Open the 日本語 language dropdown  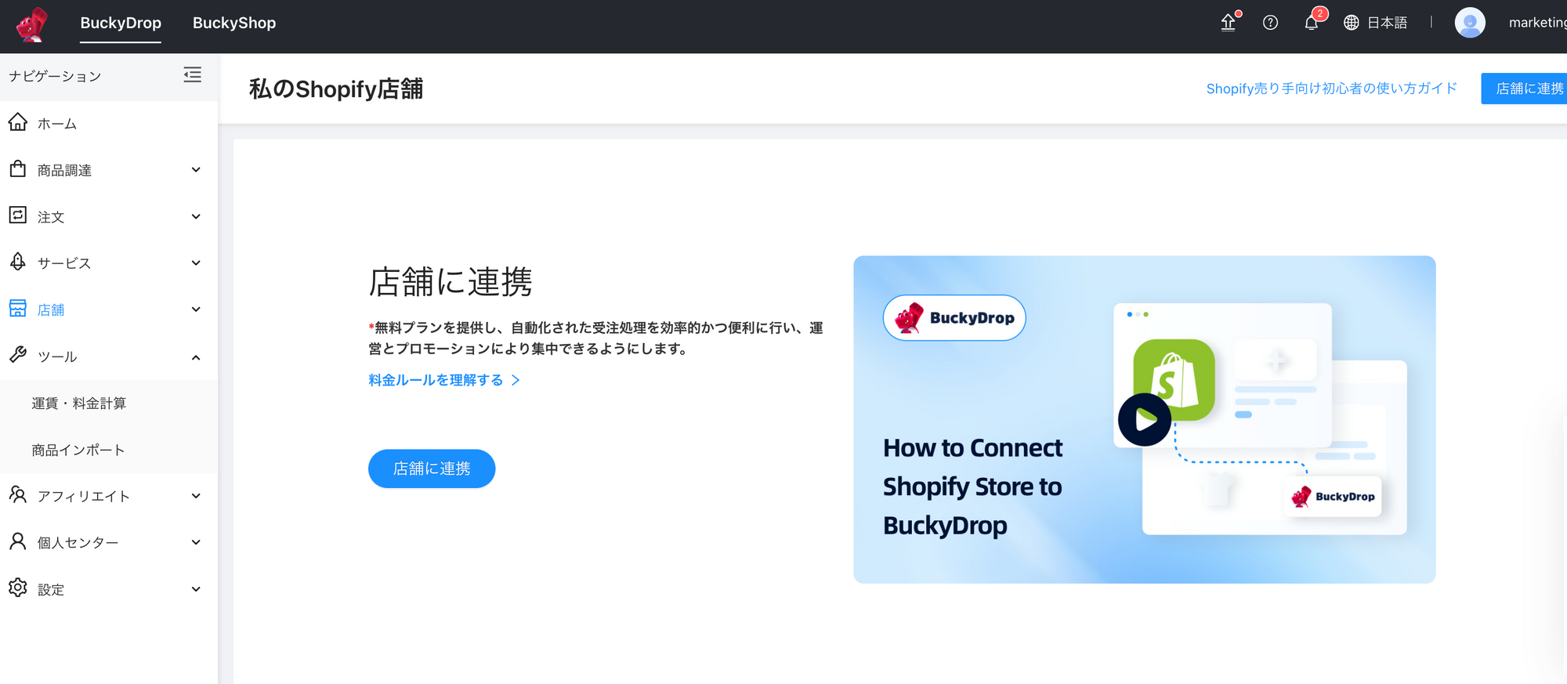pos(1387,23)
